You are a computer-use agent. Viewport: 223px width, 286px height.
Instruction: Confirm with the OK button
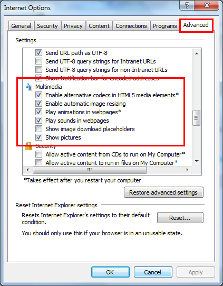coord(110,272)
